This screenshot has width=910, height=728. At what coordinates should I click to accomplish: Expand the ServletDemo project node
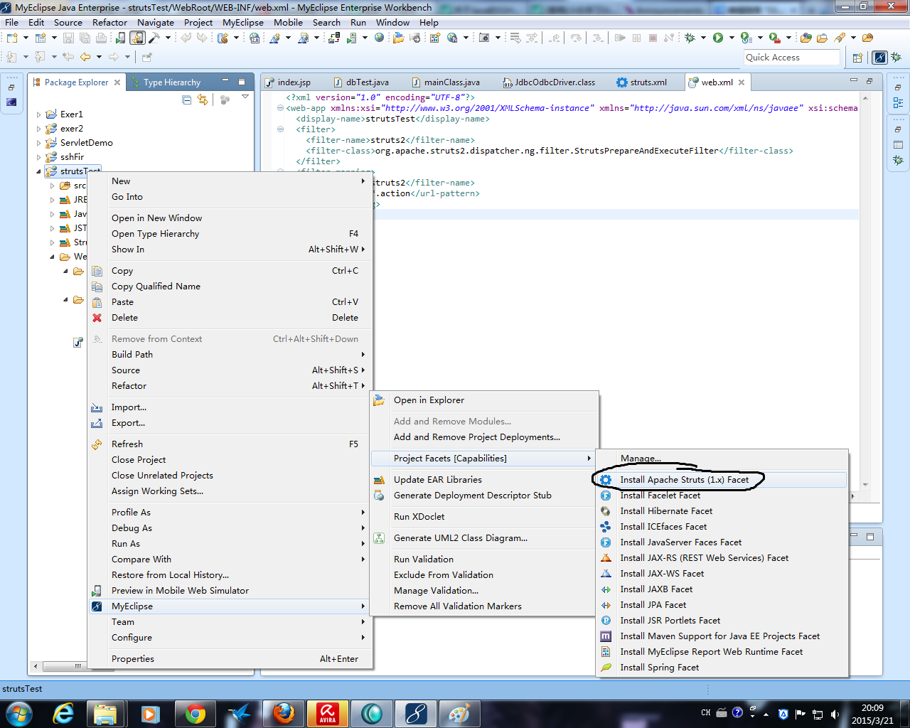coord(38,143)
